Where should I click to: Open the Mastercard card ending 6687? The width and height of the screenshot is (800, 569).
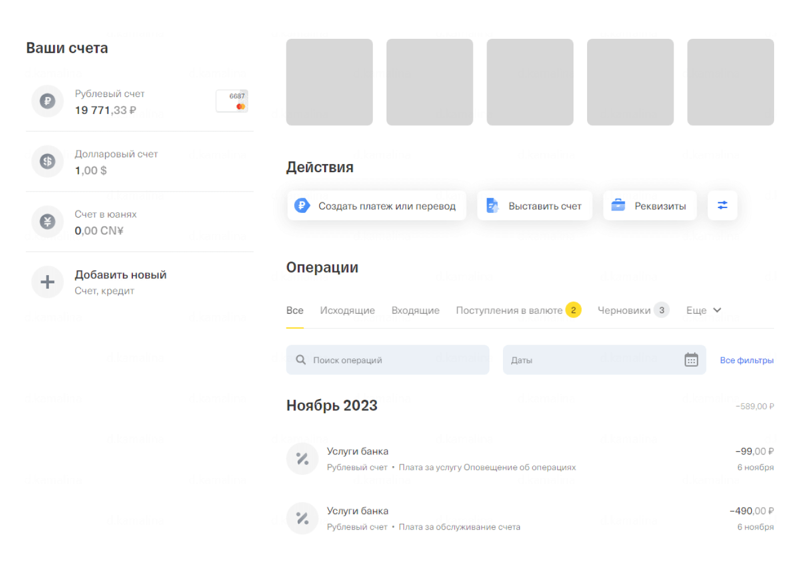coord(232,101)
